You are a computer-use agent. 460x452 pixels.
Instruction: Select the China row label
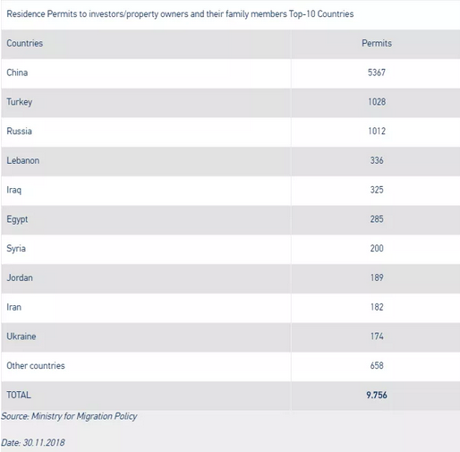point(17,72)
